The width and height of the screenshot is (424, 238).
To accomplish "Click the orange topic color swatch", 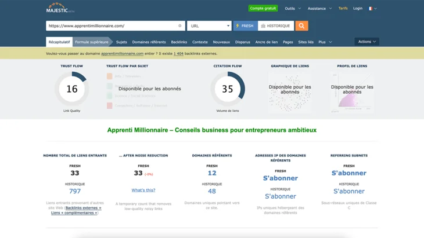I will (x=110, y=76).
